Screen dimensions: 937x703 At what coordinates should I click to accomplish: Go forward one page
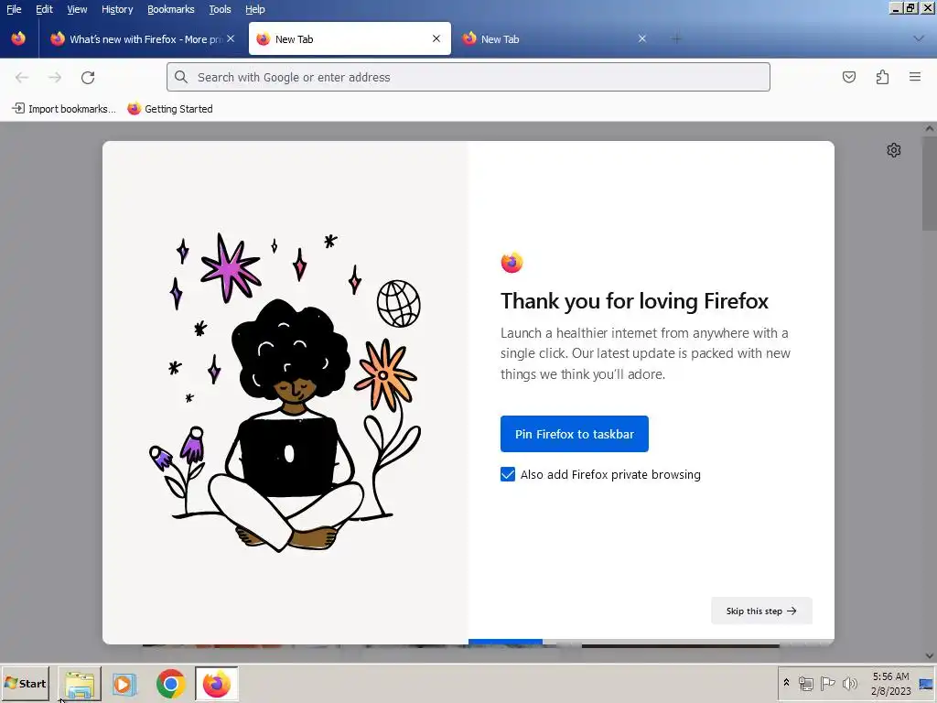55,77
